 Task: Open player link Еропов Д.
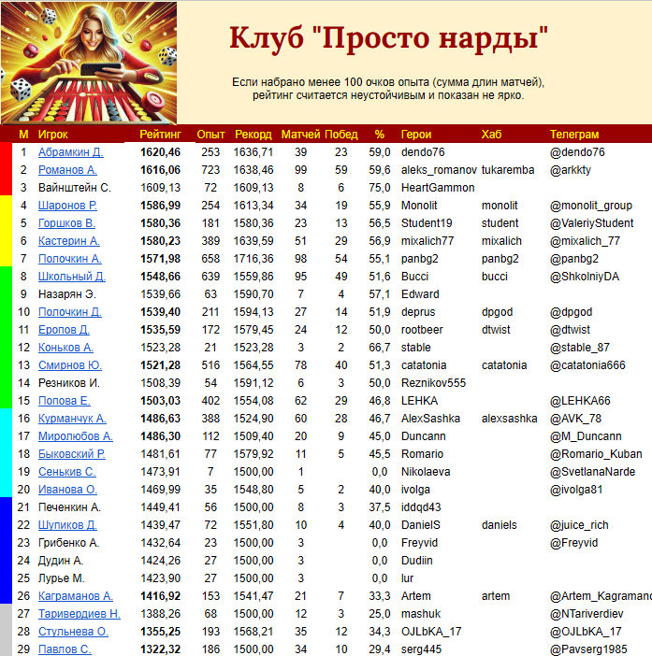64,330
